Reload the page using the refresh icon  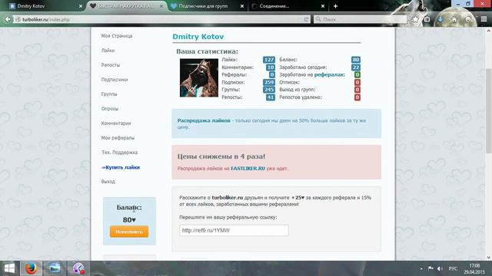pyautogui.click(x=306, y=19)
